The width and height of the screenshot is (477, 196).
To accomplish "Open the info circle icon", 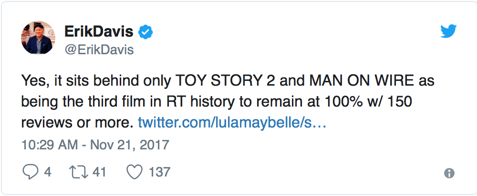I will coord(449,173).
